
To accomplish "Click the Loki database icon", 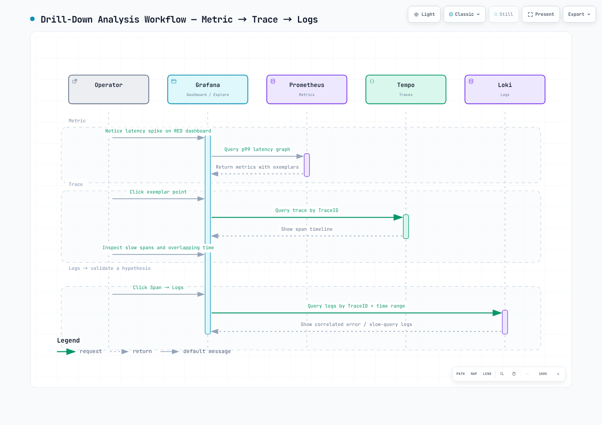I will click(471, 81).
